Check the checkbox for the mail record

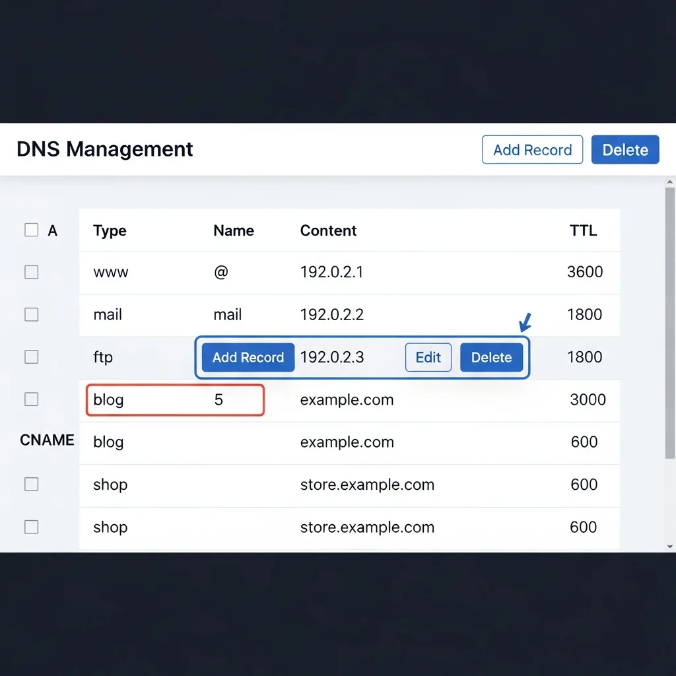point(31,314)
